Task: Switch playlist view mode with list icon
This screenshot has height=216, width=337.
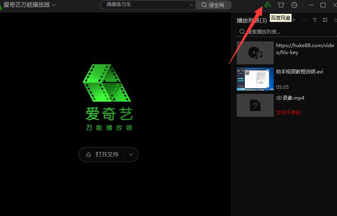Action: [325, 20]
